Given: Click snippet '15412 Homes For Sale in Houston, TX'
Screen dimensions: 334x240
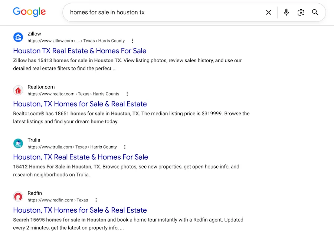Looking at the screenshot, I should coord(56,167).
